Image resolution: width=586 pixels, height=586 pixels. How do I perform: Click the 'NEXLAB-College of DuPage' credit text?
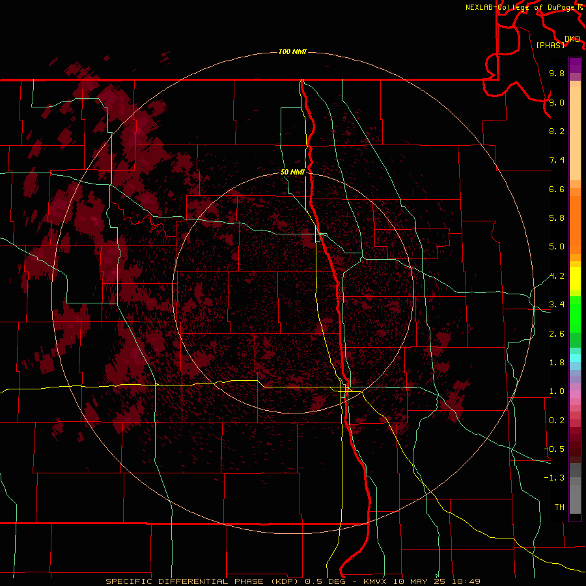pos(520,7)
